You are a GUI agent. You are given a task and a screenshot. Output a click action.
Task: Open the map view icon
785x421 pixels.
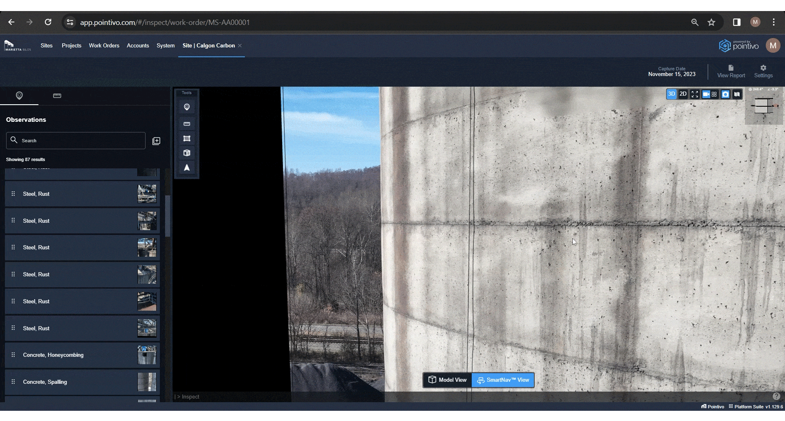737,94
